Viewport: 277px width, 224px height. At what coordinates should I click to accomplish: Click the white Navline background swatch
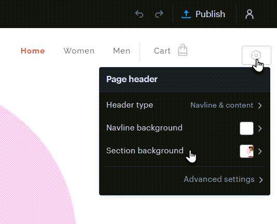[246, 128]
